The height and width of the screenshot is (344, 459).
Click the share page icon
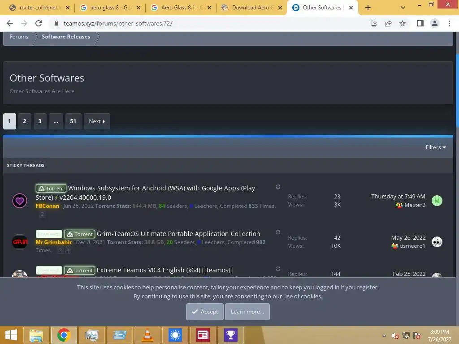point(388,23)
